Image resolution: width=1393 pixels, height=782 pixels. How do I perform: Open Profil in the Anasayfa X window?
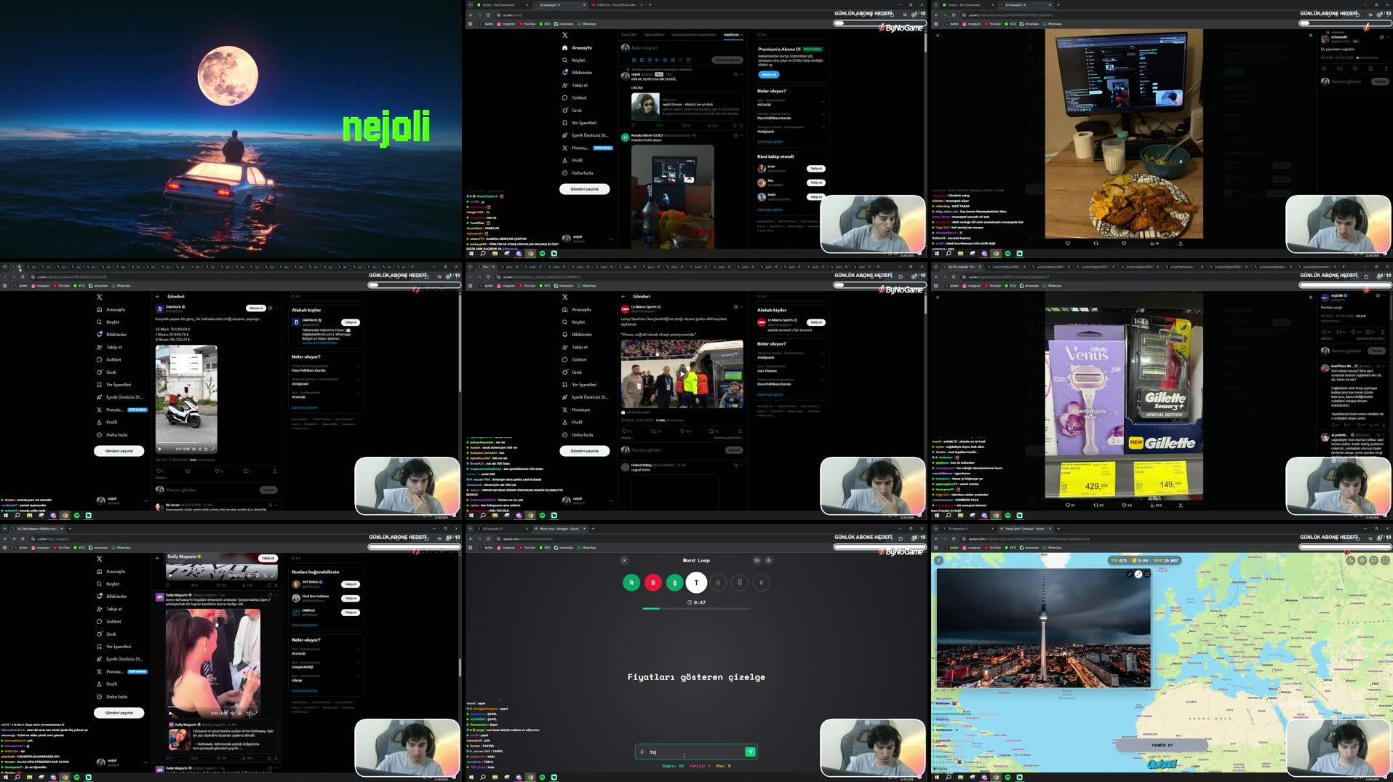tap(572, 161)
